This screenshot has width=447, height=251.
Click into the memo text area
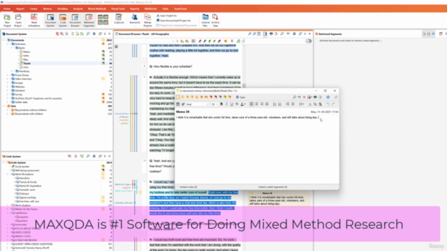point(257,149)
